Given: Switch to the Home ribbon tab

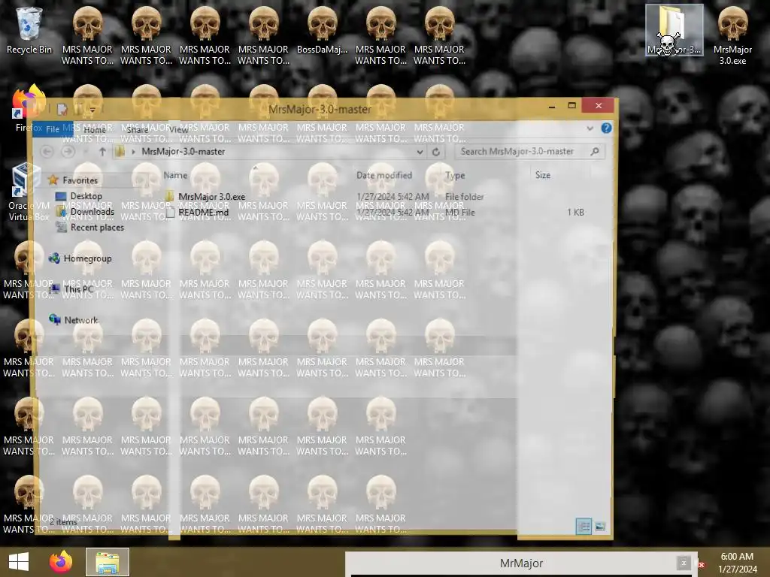Looking at the screenshot, I should [x=95, y=129].
